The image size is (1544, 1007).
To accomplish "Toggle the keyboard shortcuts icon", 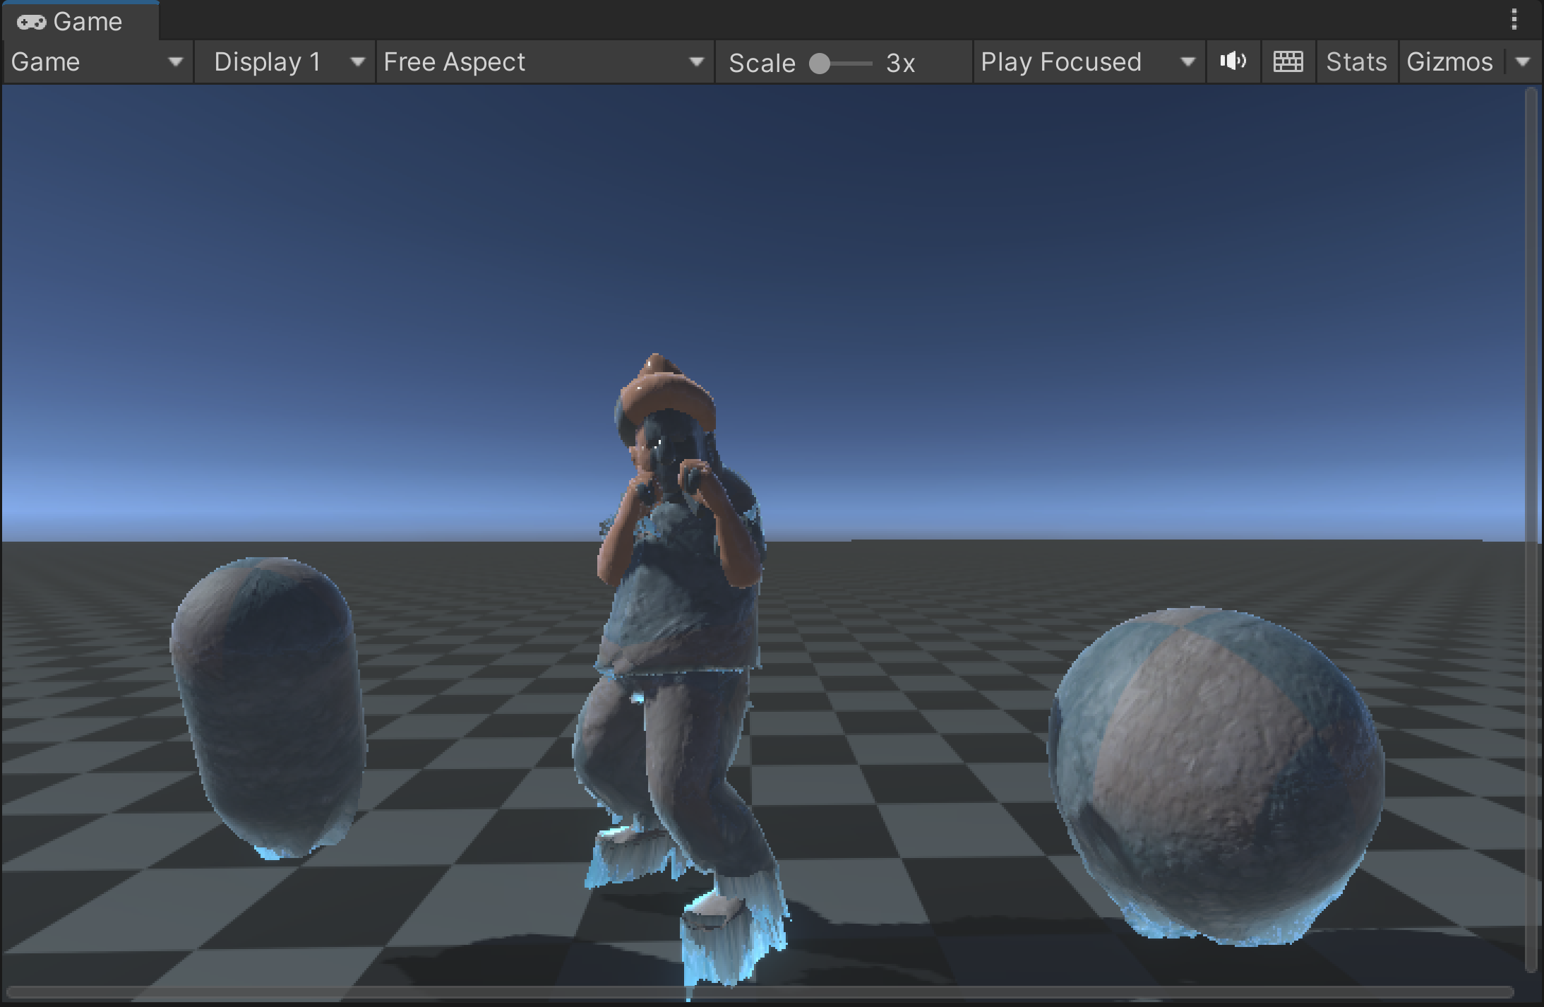I will click(1288, 61).
